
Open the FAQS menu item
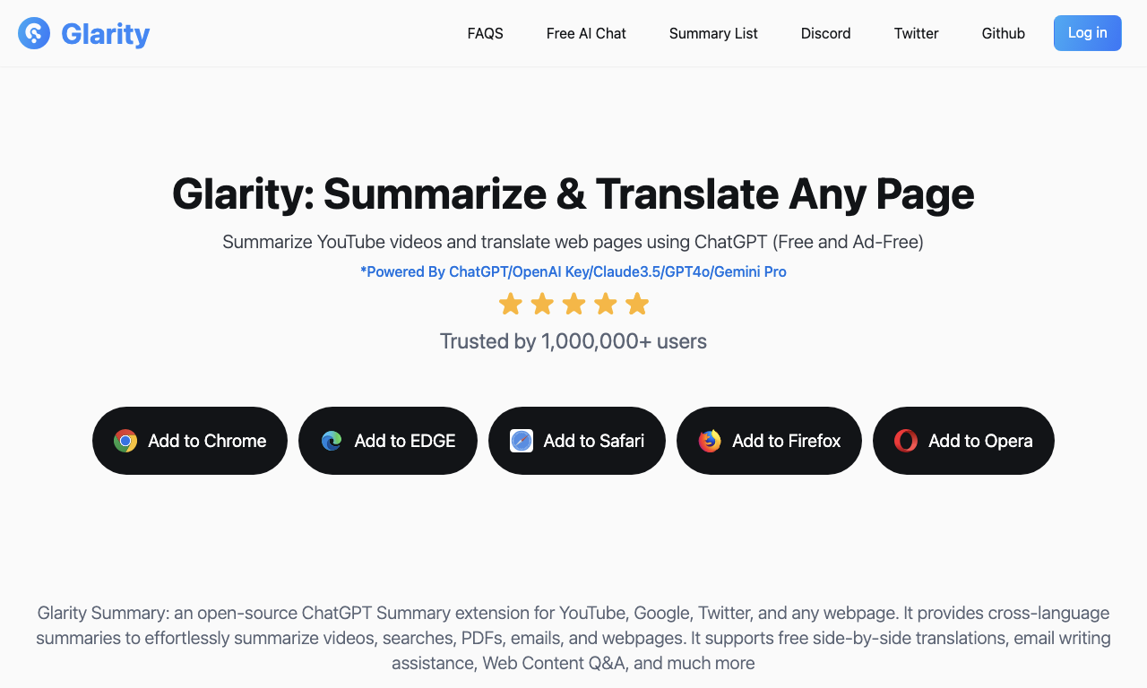[x=486, y=33]
